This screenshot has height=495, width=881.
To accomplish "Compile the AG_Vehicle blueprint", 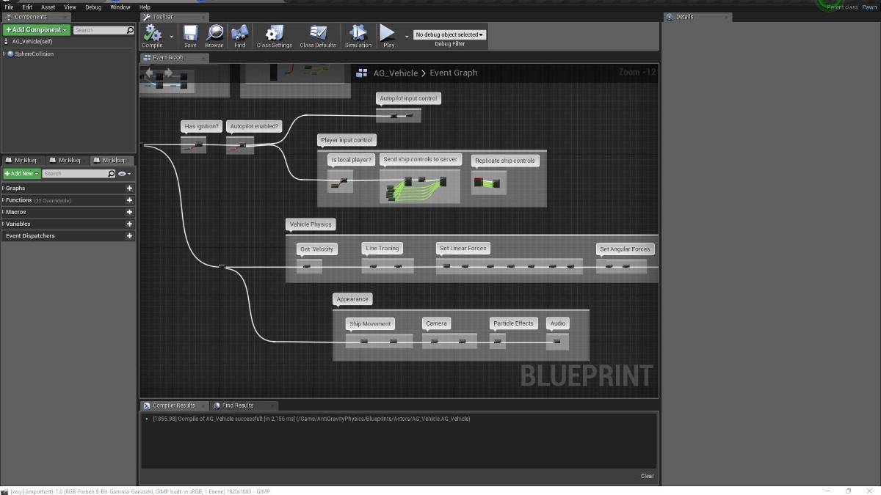I will 152,35.
